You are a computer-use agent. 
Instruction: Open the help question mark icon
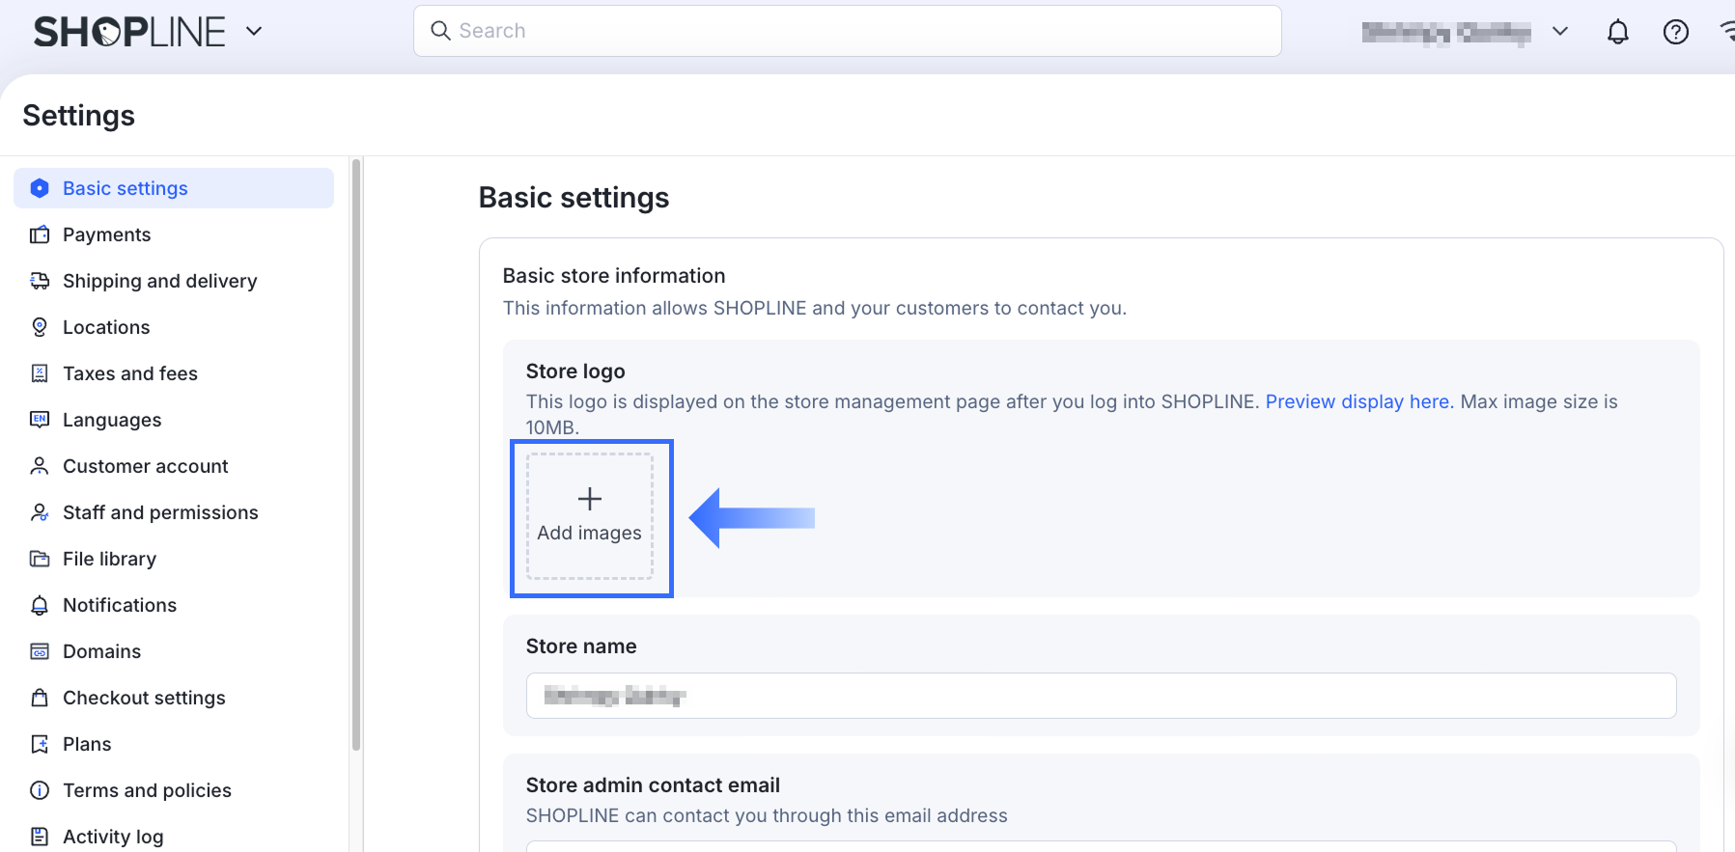(1676, 32)
